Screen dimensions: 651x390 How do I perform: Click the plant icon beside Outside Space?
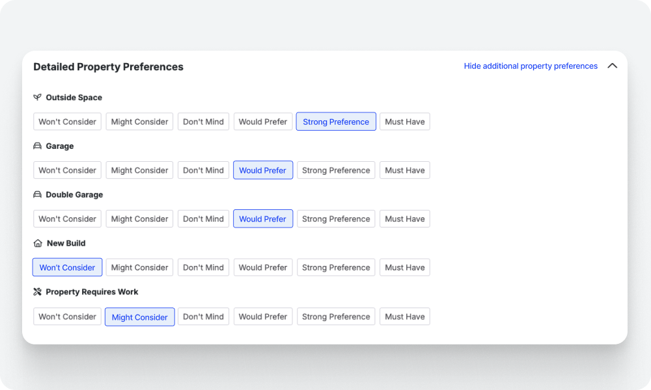[x=37, y=97]
